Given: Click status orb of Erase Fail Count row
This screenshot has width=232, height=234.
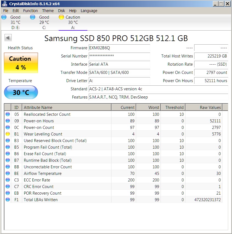Looking at the screenshot, I should pos(8,154).
